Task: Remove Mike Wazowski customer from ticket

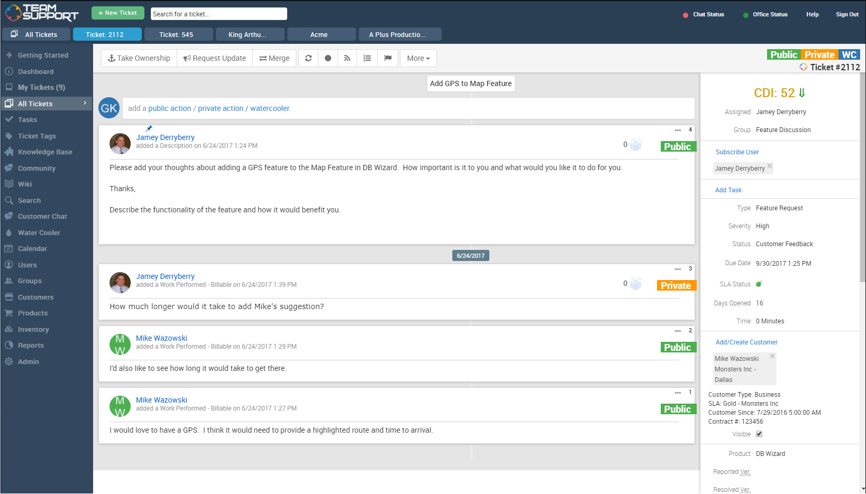Action: point(772,356)
